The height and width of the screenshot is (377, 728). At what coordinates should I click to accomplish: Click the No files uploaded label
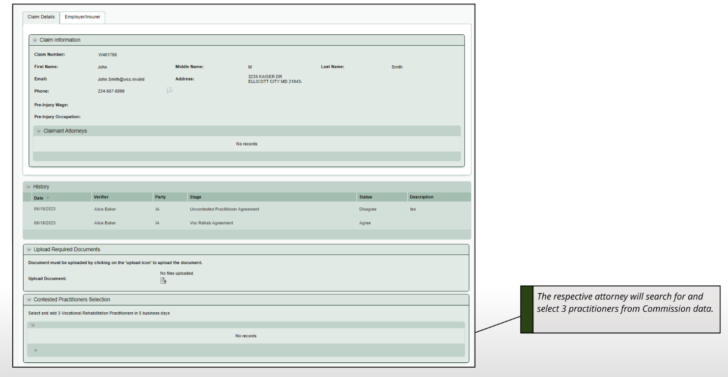point(176,273)
